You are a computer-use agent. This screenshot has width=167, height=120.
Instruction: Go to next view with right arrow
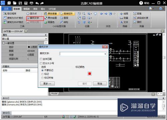click(106, 14)
